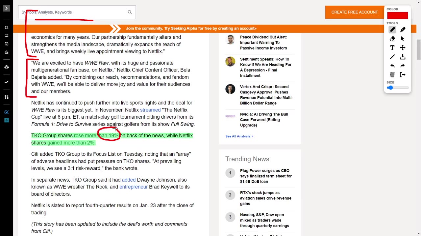Click highlighted text "rose more than 19%"
The image size is (421, 236).
click(x=96, y=136)
